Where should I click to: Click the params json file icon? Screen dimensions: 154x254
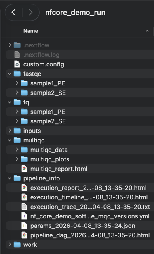point(24,226)
